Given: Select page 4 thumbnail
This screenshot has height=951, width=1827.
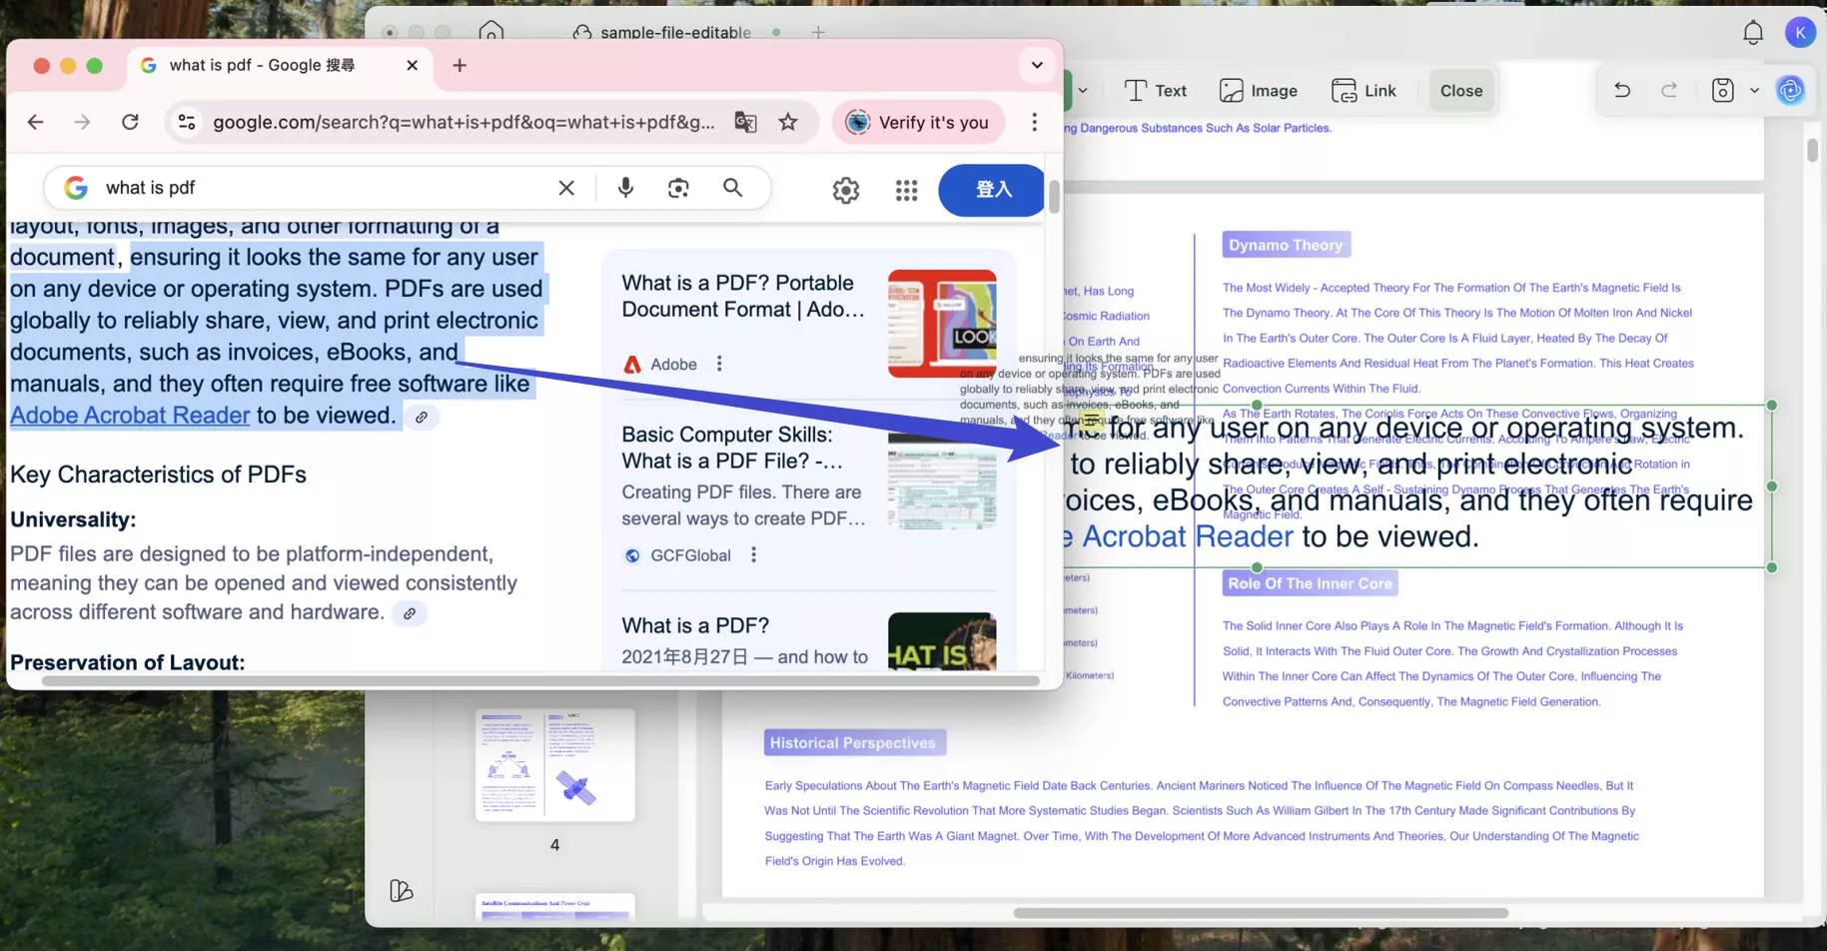Looking at the screenshot, I should click(555, 765).
